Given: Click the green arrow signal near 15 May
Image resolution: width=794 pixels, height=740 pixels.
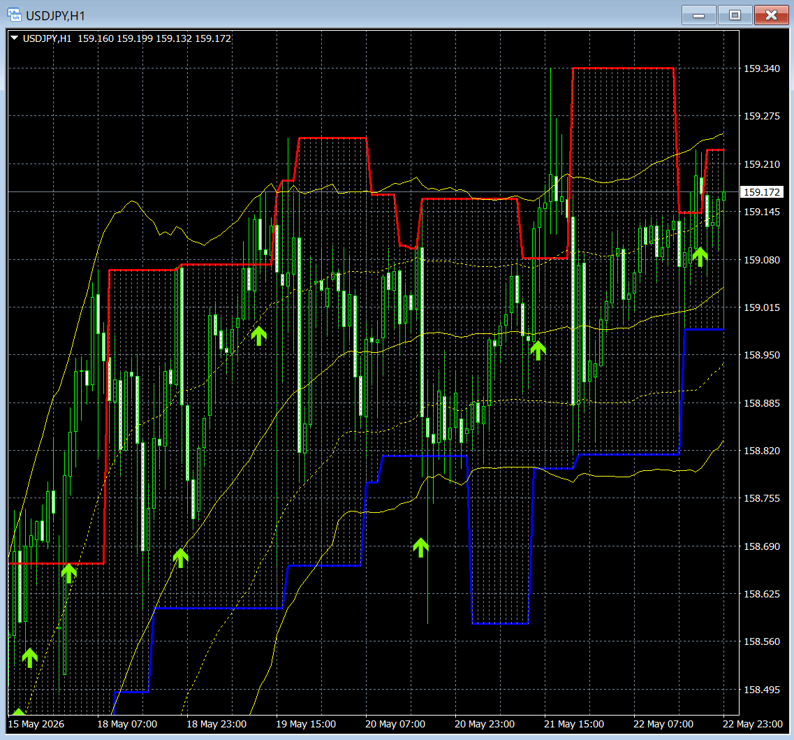Looking at the screenshot, I should 30,658.
